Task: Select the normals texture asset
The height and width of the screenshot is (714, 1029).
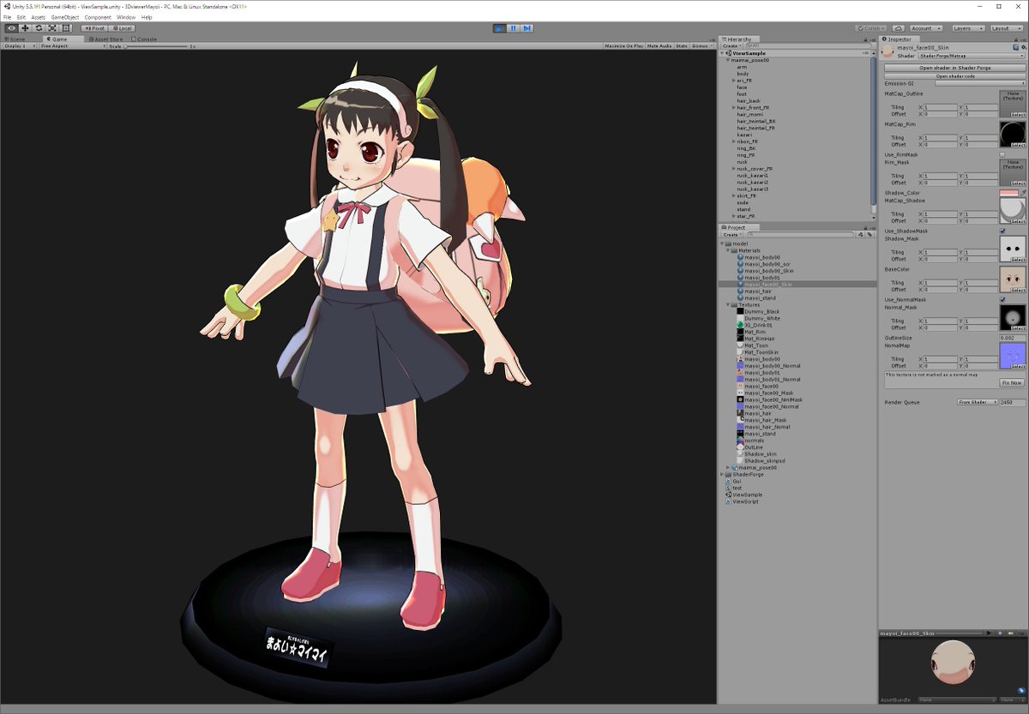Action: tap(749, 441)
